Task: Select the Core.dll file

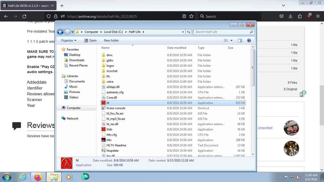Action: coord(112,98)
